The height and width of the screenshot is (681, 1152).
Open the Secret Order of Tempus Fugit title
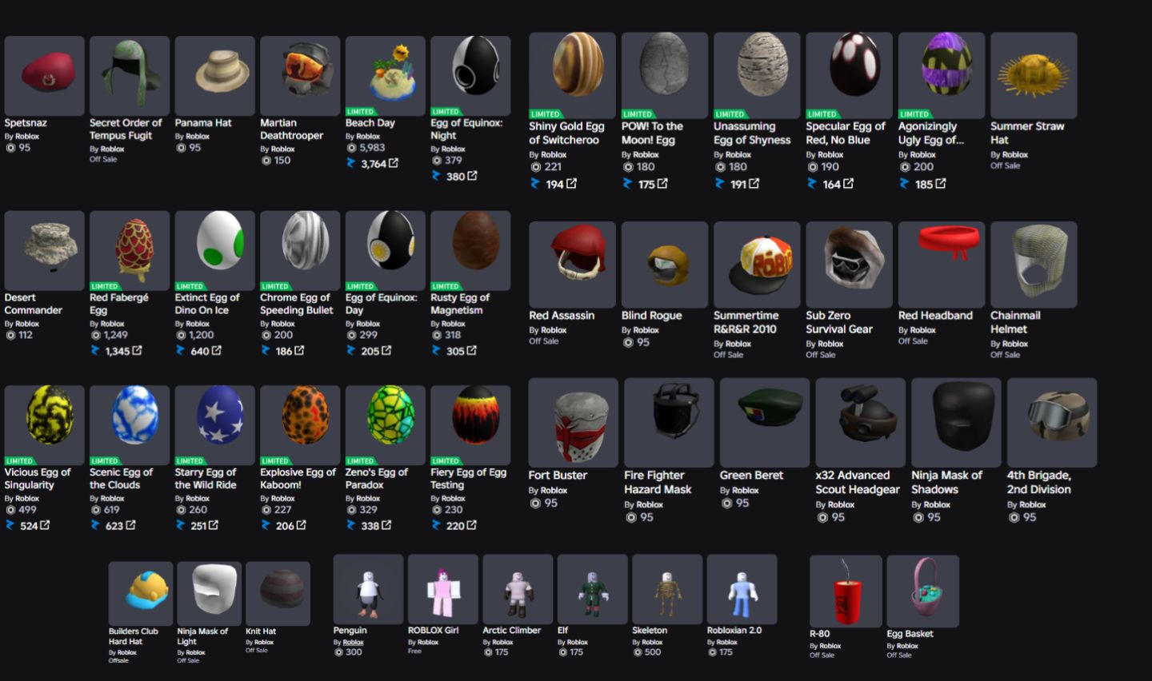click(x=126, y=129)
